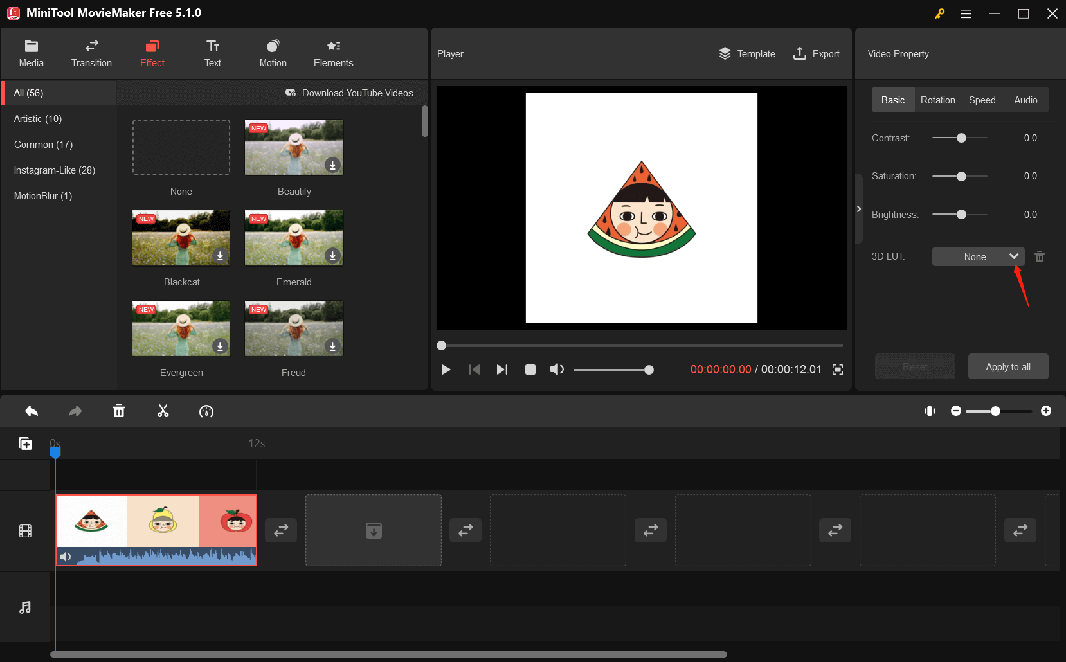Collapse the Video Property panel with the chevron
1066x662 pixels.
pos(859,209)
